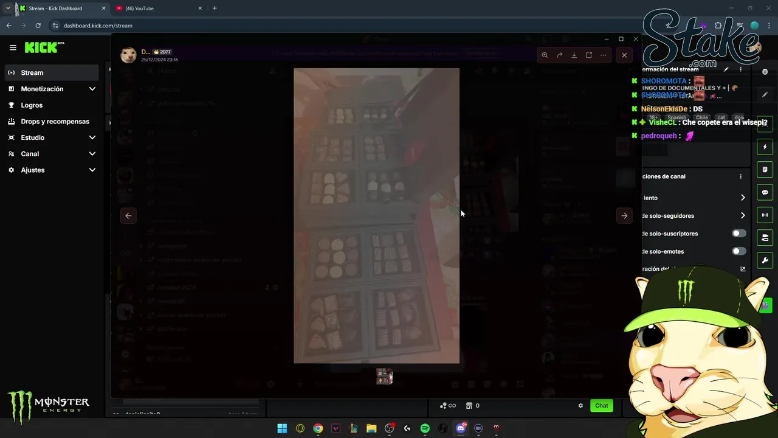
Task: Click the green Chat button
Action: 601,406
